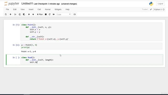Rename notebook by clicking Untitled11 title

pos(27,4)
